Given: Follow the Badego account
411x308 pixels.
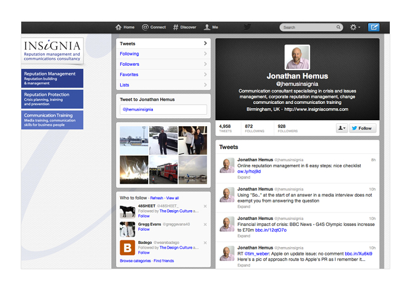Looking at the screenshot, I should pos(144,252).
